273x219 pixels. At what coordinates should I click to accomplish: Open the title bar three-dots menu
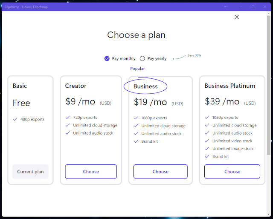coord(226,7)
